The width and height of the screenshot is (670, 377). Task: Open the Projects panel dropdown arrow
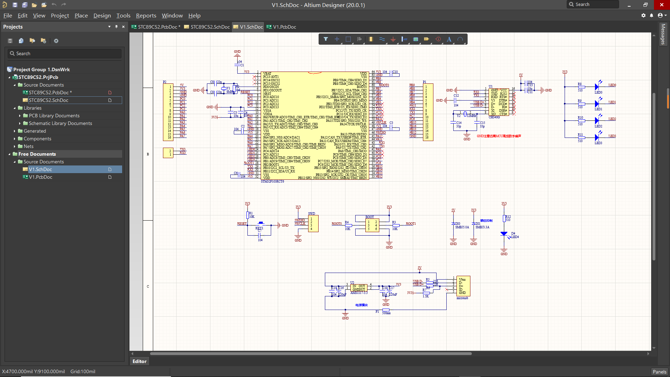tap(109, 27)
